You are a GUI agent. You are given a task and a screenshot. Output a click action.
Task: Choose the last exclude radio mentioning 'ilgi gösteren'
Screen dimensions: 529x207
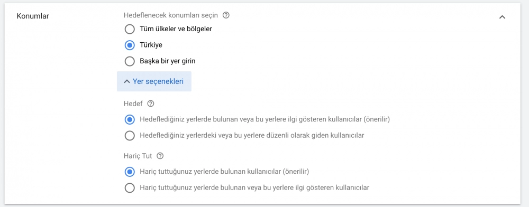point(130,188)
